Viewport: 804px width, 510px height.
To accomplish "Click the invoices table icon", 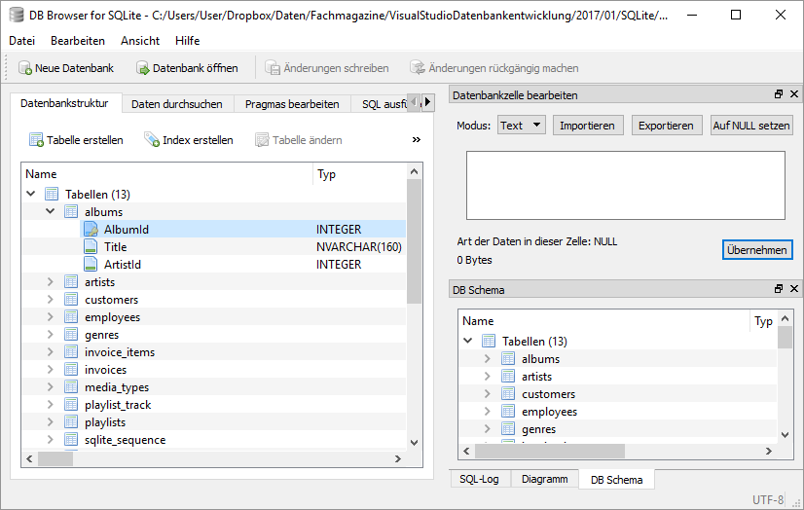I will tap(71, 370).
